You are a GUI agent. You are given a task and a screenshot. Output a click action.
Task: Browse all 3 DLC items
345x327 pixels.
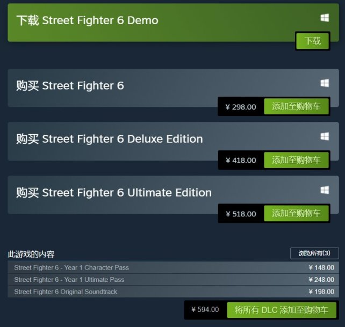point(314,253)
